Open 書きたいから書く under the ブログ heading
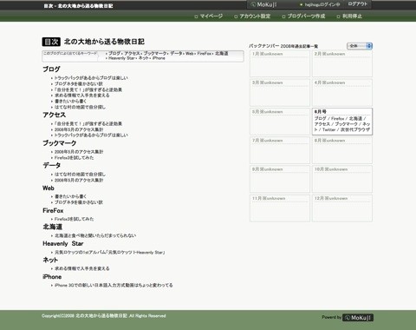 [x=70, y=102]
